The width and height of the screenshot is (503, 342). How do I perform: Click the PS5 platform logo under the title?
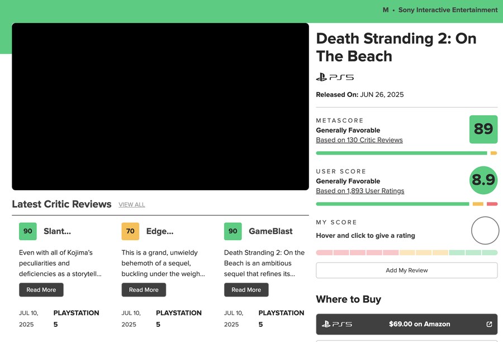pyautogui.click(x=335, y=77)
